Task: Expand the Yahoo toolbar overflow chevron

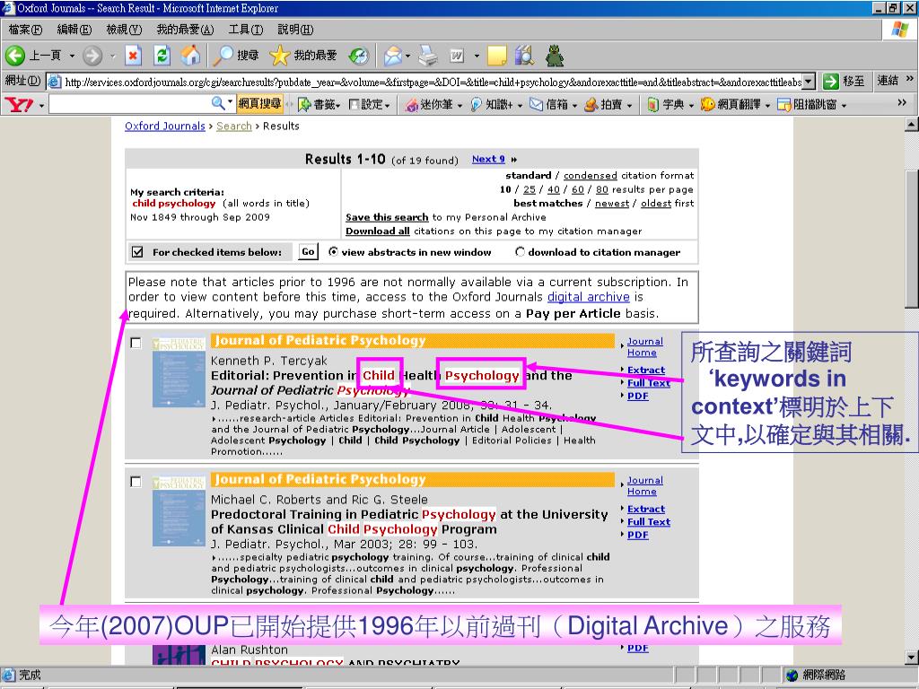Action: 902,102
